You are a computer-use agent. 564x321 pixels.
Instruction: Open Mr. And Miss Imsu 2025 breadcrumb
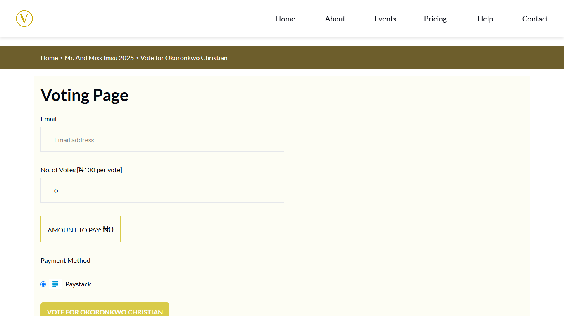[x=99, y=58]
